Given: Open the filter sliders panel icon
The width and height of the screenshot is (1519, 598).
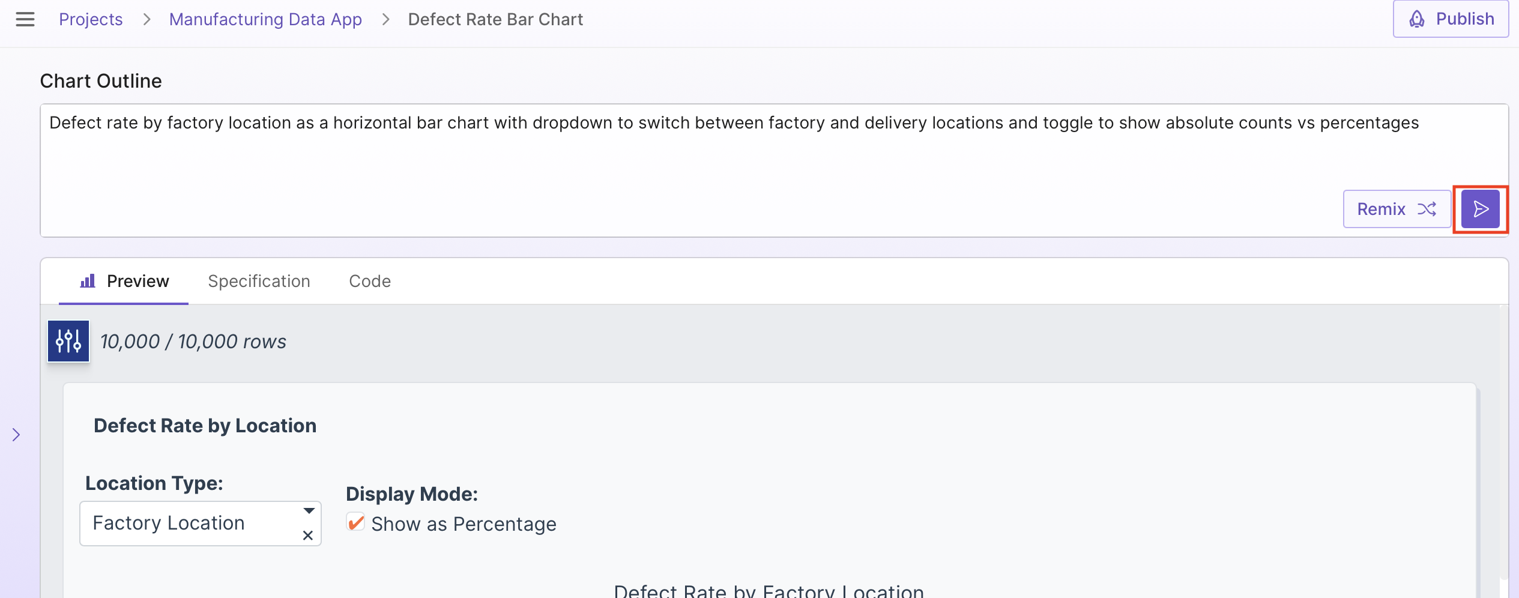Looking at the screenshot, I should coord(68,341).
